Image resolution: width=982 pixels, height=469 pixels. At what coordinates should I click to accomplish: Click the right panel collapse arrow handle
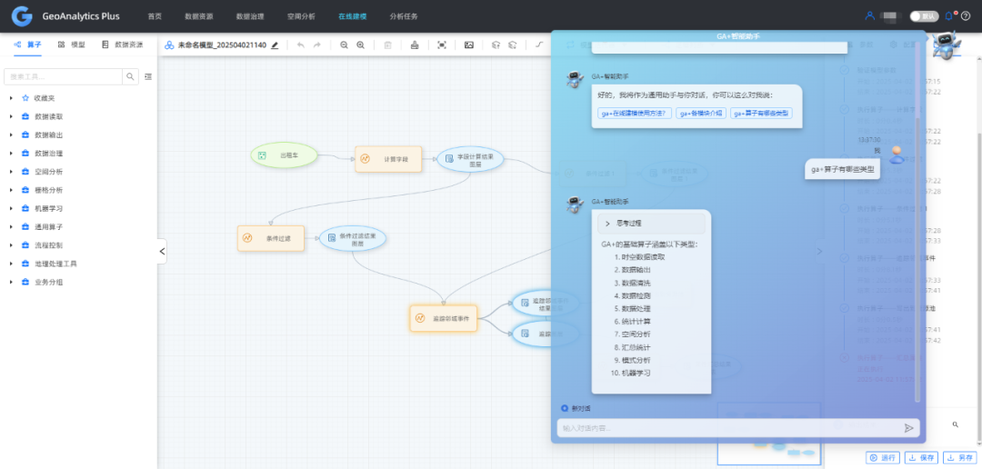click(820, 251)
